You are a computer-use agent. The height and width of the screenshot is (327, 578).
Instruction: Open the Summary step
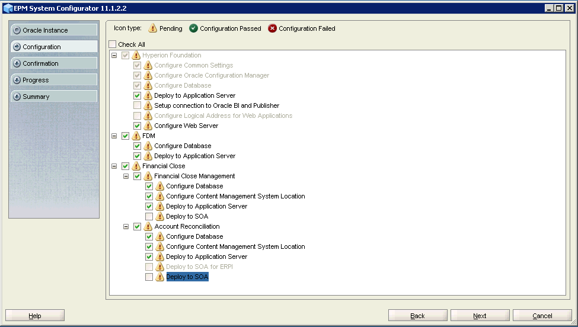coord(54,97)
